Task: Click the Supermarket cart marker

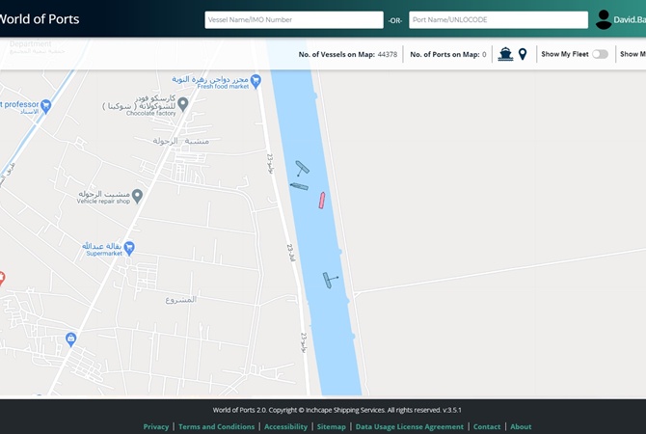Action: (129, 248)
